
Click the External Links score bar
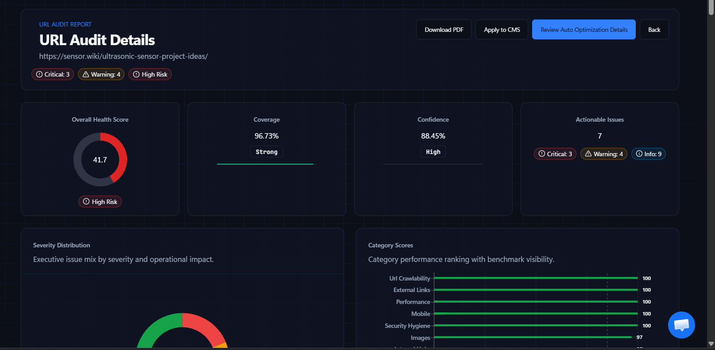click(536, 290)
